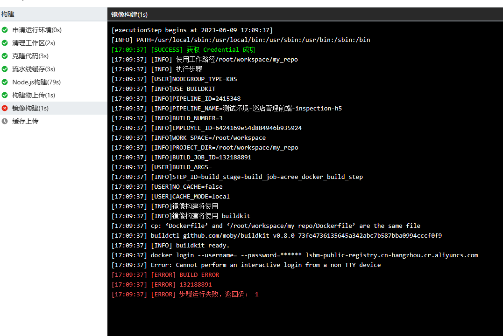Click the STEP_ID=build_stage log line
503x336 pixels.
click(x=237, y=177)
